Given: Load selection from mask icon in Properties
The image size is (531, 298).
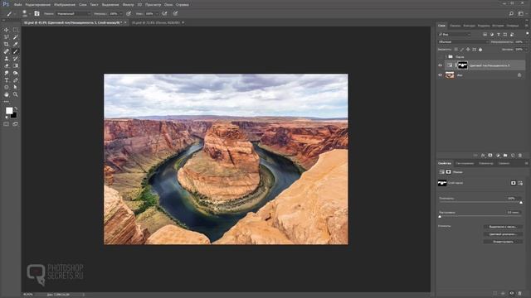Looking at the screenshot, I should (495, 293).
